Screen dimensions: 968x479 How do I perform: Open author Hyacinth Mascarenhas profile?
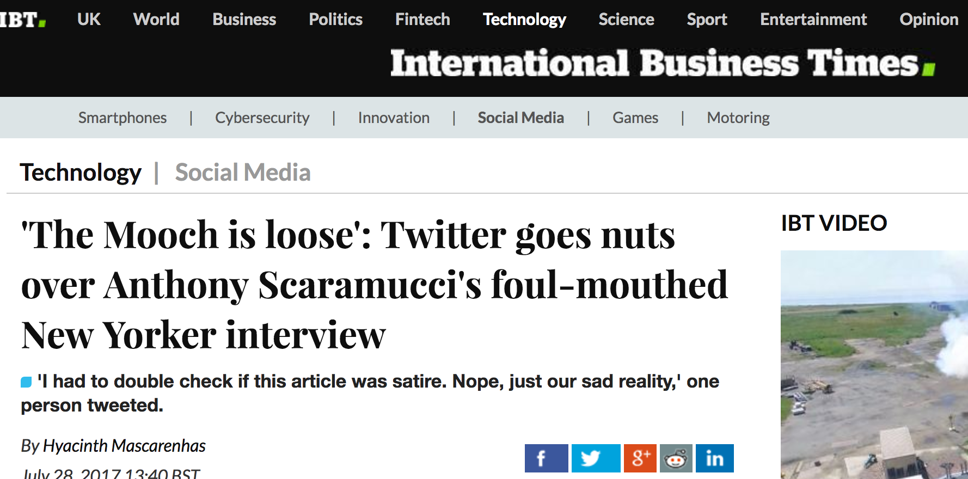[124, 446]
